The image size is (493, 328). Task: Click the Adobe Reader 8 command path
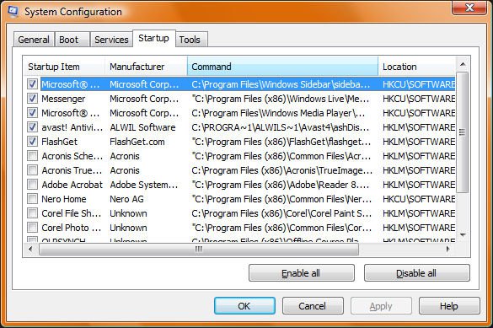281,185
